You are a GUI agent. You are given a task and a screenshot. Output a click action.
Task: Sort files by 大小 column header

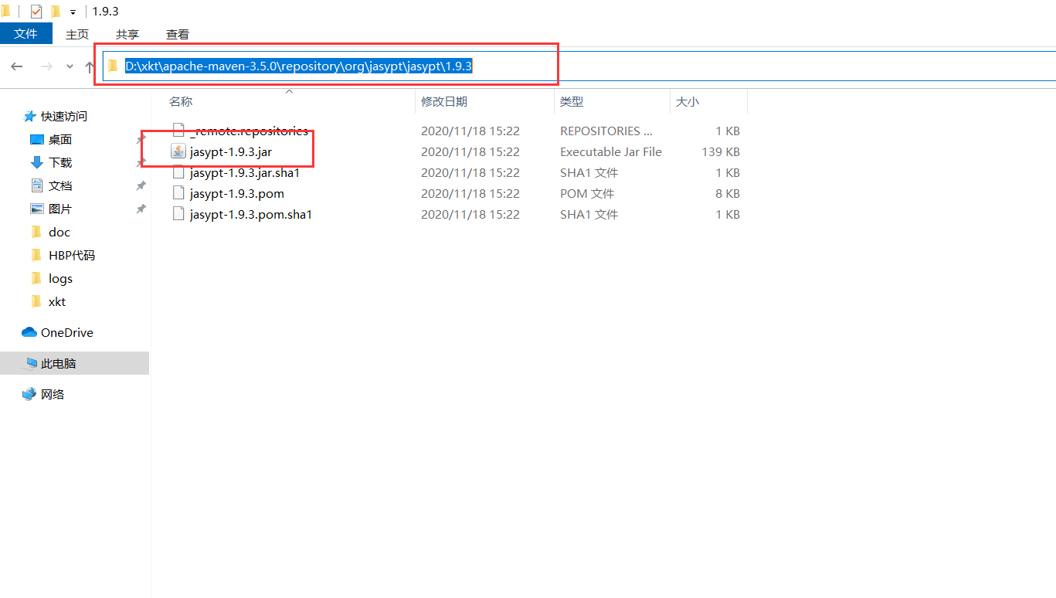tap(688, 101)
